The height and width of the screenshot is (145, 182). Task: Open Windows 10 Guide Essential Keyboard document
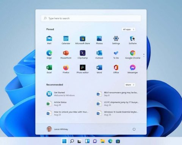(x=117, y=113)
